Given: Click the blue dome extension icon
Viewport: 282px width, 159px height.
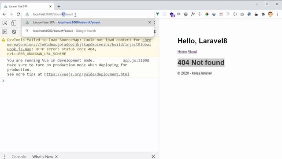Looking at the screenshot, I should tap(214, 14).
